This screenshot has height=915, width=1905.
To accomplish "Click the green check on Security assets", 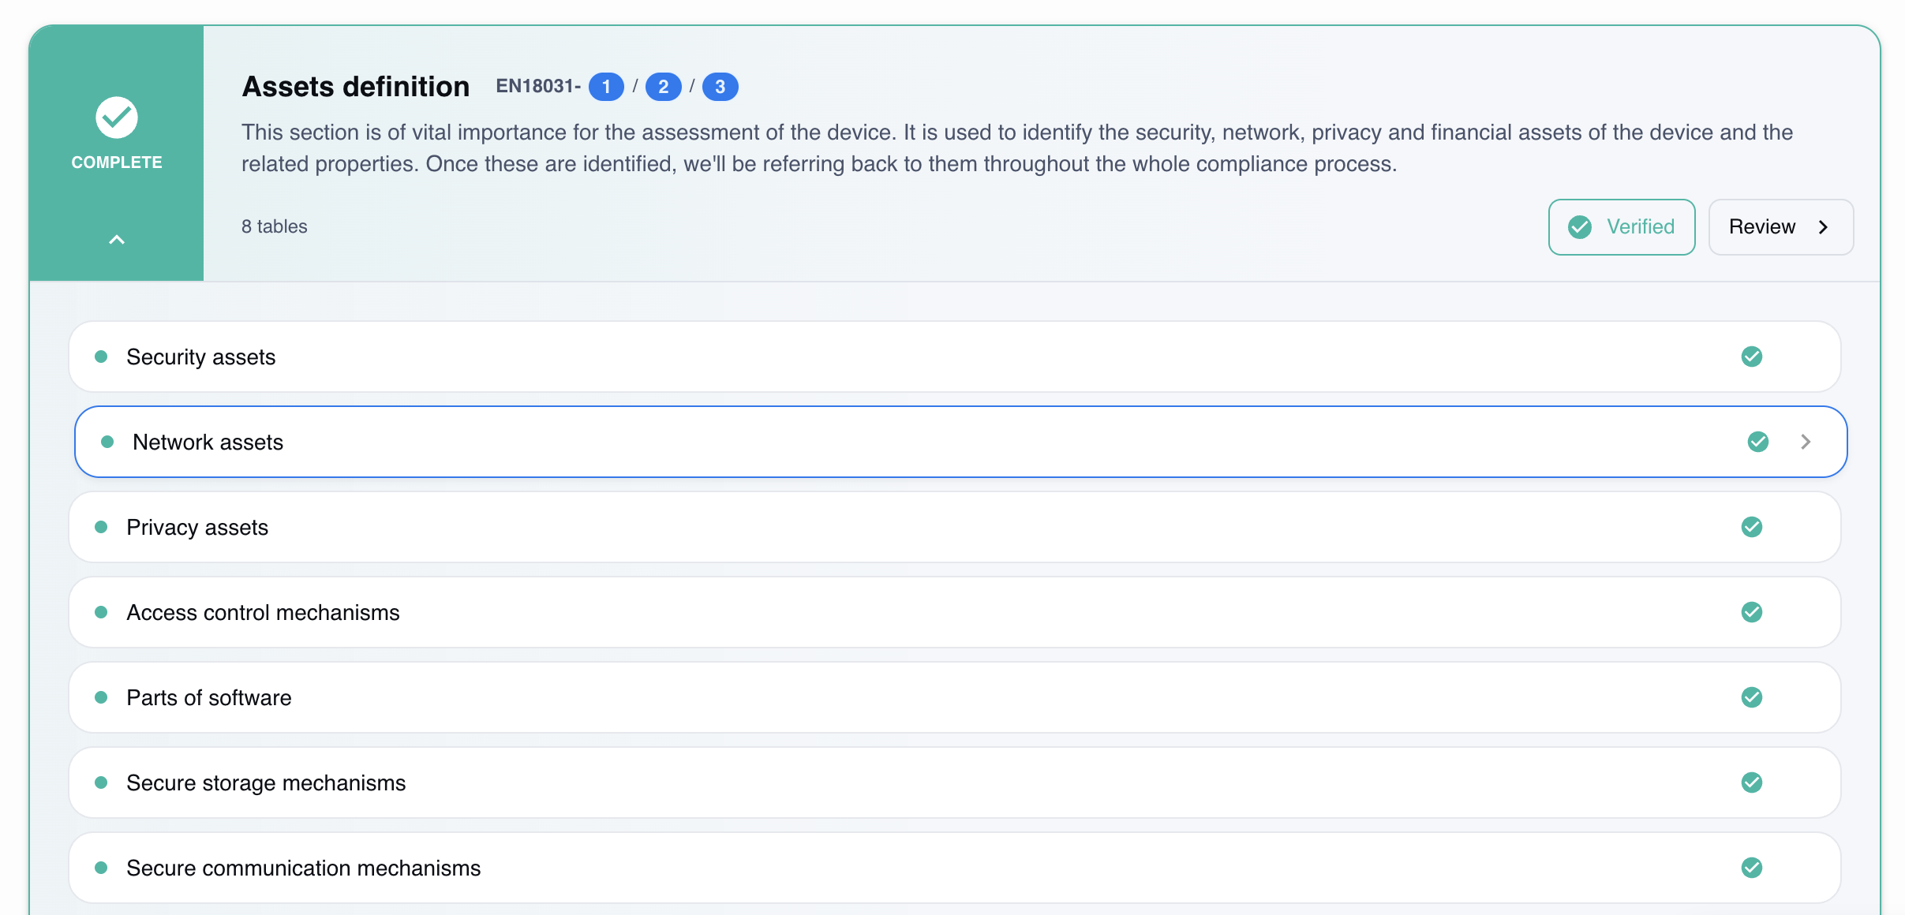I will (1752, 357).
